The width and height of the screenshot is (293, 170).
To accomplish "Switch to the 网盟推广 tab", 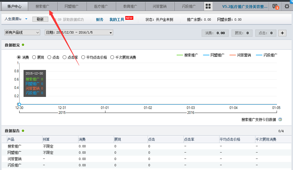I will pyautogui.click(x=72, y=6).
